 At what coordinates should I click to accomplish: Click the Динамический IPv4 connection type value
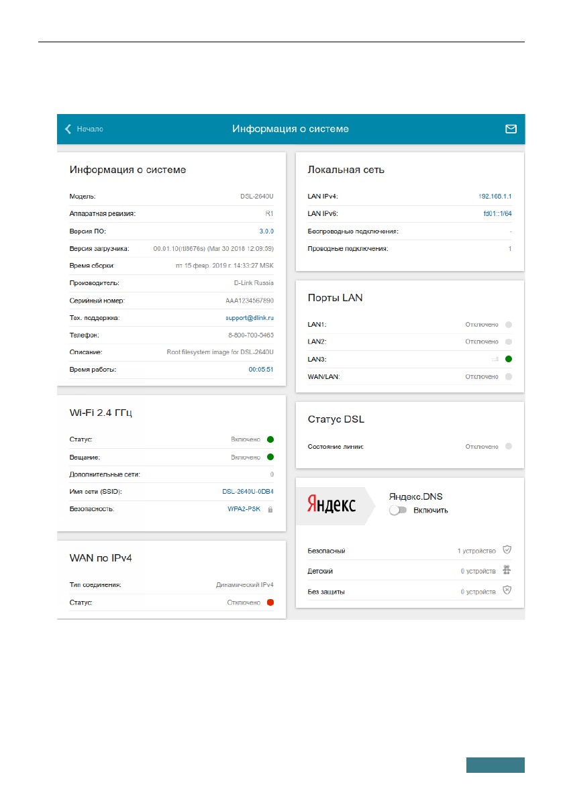(244, 585)
